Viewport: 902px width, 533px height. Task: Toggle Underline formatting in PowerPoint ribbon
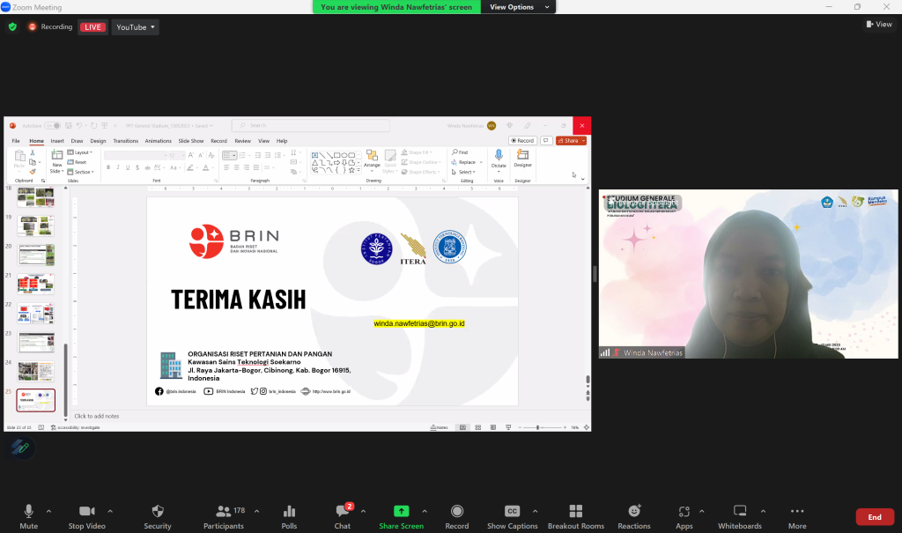(128, 167)
